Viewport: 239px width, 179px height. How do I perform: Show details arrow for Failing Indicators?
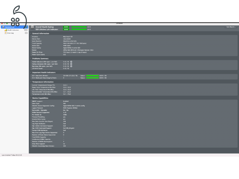click(71, 64)
